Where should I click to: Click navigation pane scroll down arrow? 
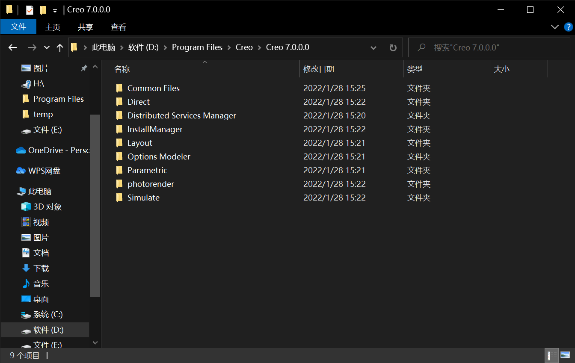95,342
